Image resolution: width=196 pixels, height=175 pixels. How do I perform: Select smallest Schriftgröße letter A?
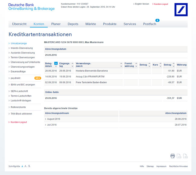coord(22,166)
